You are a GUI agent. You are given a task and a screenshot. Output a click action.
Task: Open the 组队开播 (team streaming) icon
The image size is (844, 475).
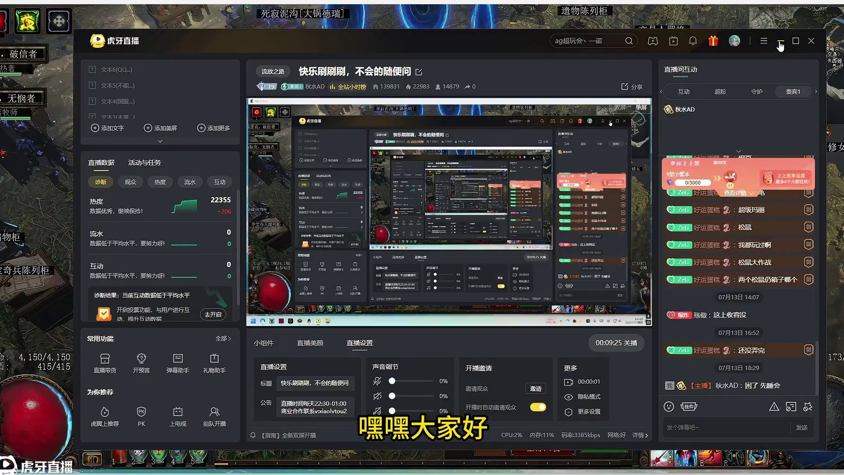(214, 416)
